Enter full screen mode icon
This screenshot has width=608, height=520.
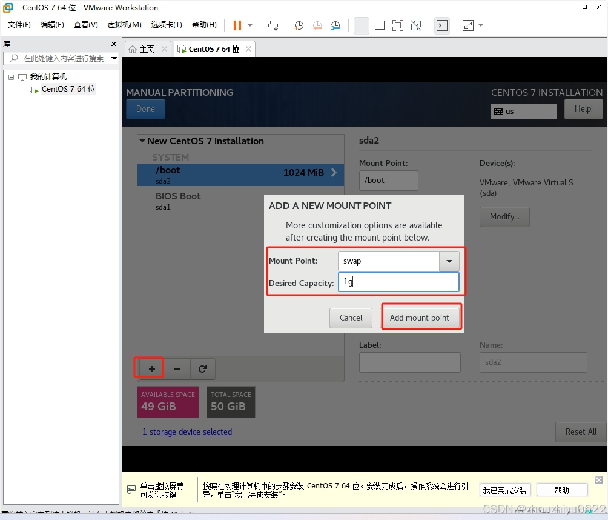(398, 25)
